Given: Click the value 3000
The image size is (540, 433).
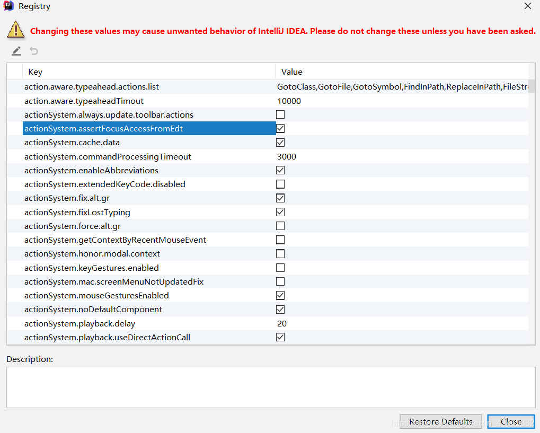Looking at the screenshot, I should [287, 156].
